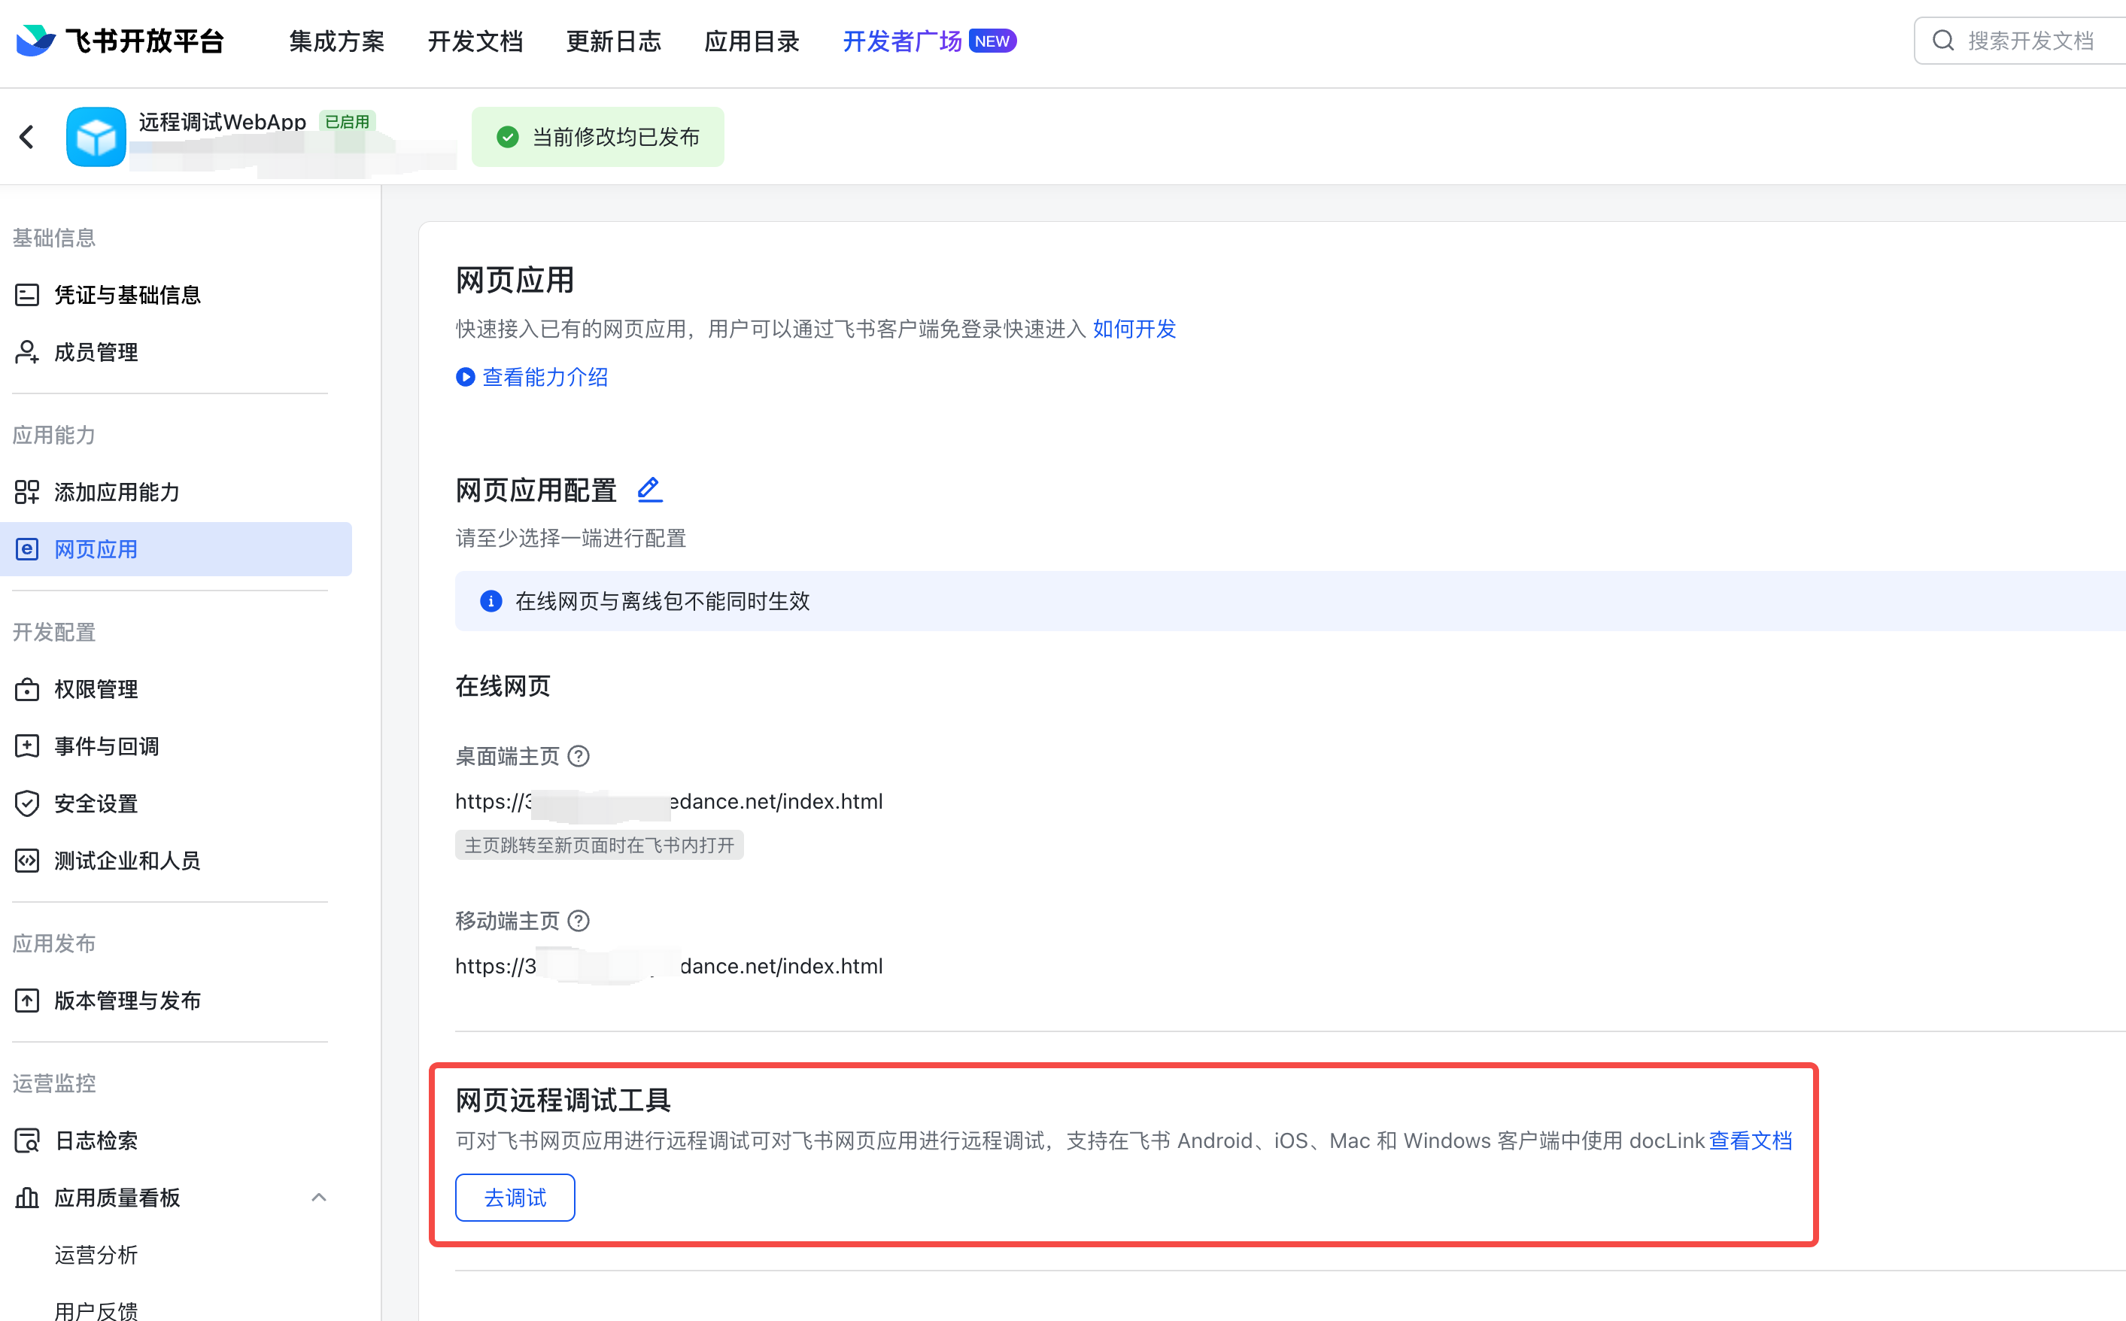The width and height of the screenshot is (2126, 1321).
Task: Click the 已启用 status tag
Action: coord(347,121)
